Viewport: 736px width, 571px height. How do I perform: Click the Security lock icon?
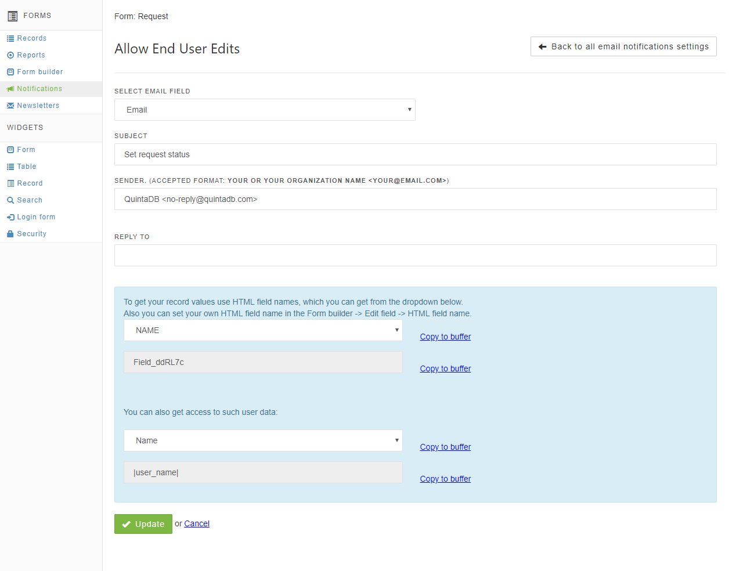(10, 234)
